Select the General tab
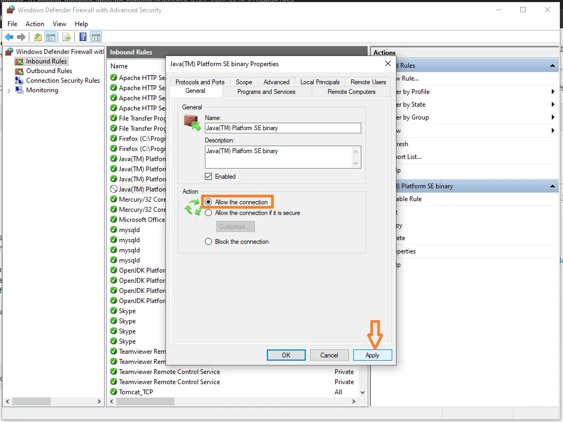Viewport: 563px width, 422px height. click(x=195, y=91)
